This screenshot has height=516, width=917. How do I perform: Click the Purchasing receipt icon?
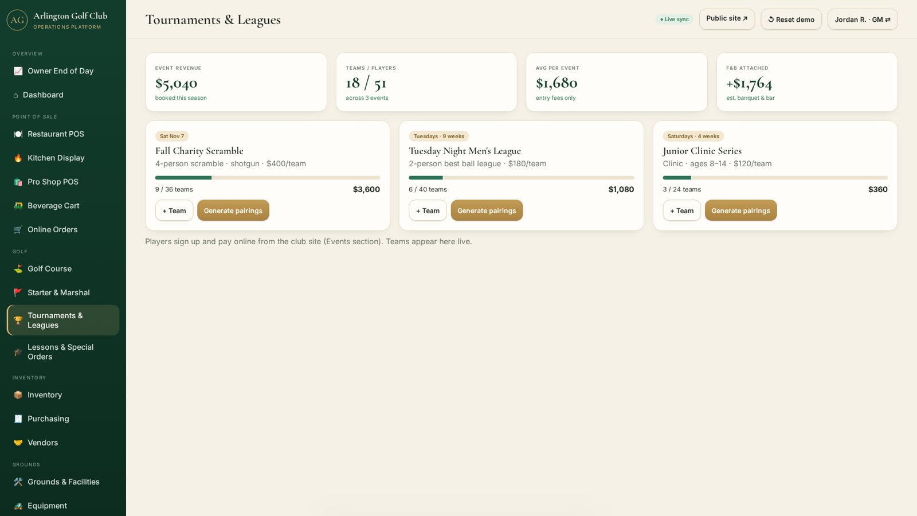[18, 419]
